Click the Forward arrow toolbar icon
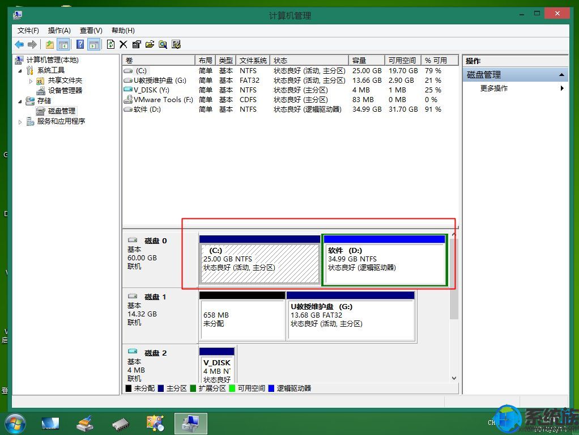579x435 pixels. coord(32,45)
